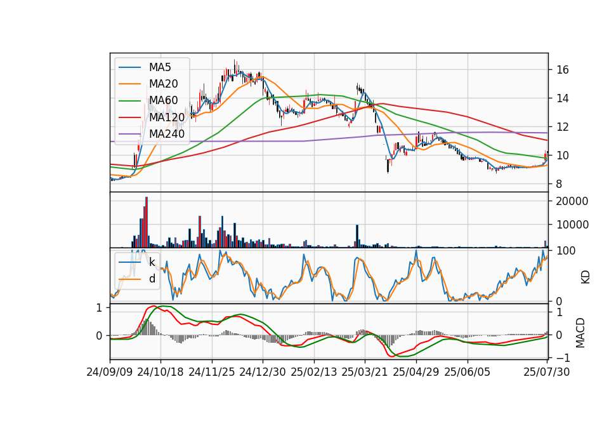This screenshot has height=438, width=609.
Task: Click the 25/06/05 date axis label
Action: click(x=468, y=372)
